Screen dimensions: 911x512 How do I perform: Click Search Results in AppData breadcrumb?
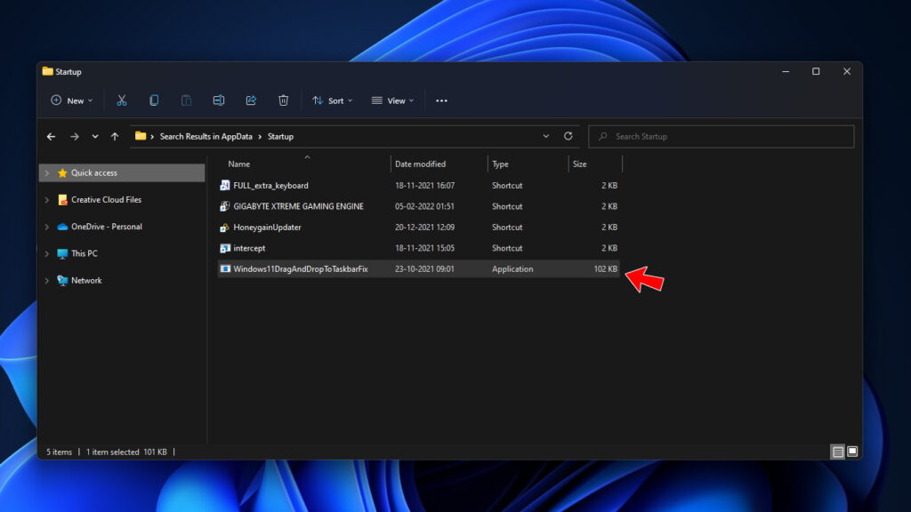coord(206,136)
